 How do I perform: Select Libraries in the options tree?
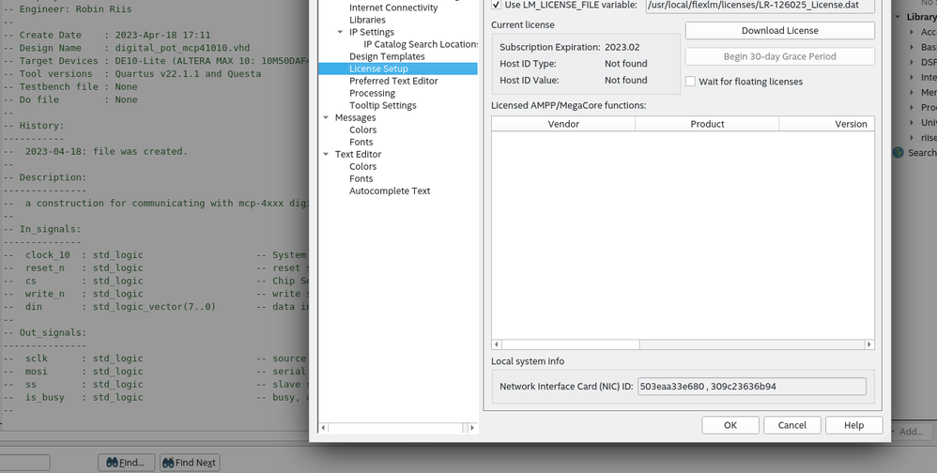[x=367, y=20]
